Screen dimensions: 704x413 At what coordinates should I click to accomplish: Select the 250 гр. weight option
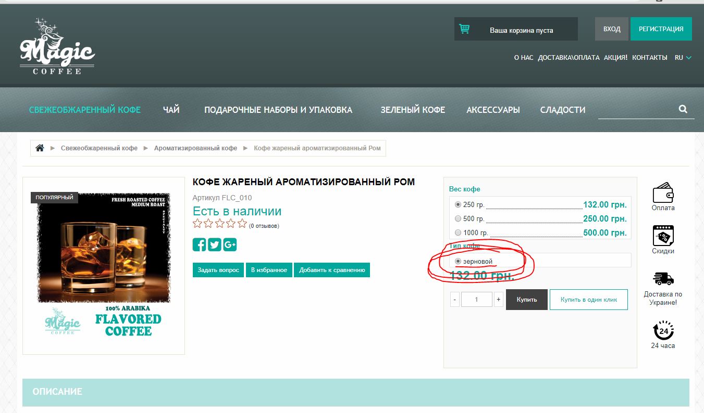[458, 204]
